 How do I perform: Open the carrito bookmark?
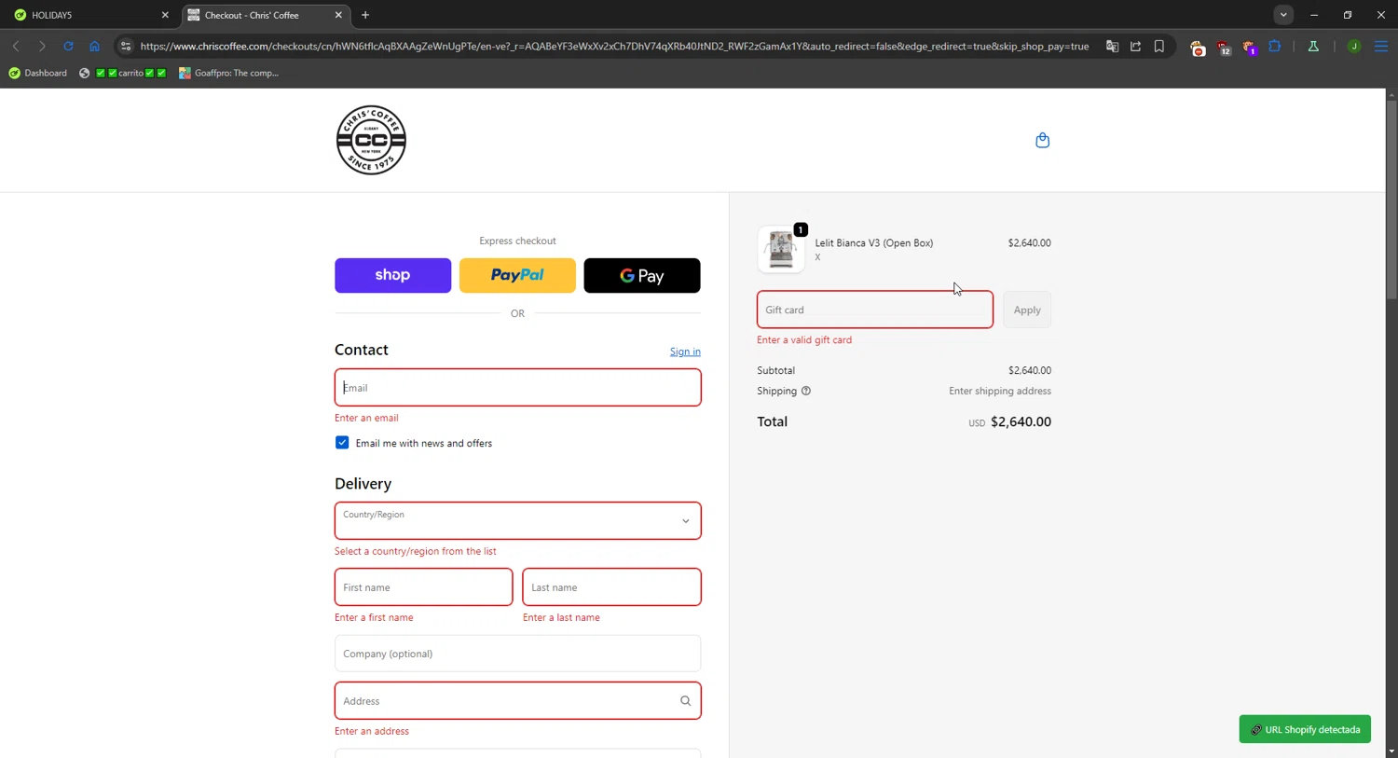[x=123, y=73]
